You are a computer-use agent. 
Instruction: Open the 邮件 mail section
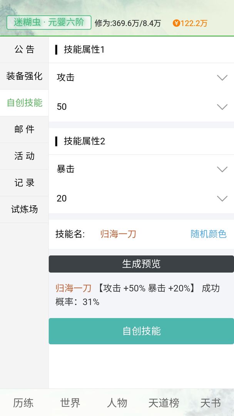click(x=24, y=129)
